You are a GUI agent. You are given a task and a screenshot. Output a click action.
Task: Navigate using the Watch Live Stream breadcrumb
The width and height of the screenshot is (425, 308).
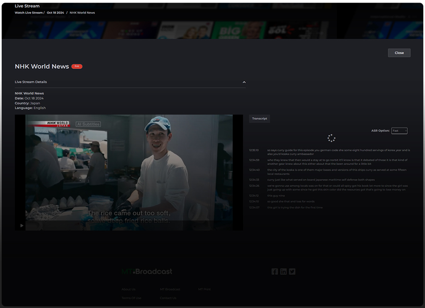click(x=28, y=13)
